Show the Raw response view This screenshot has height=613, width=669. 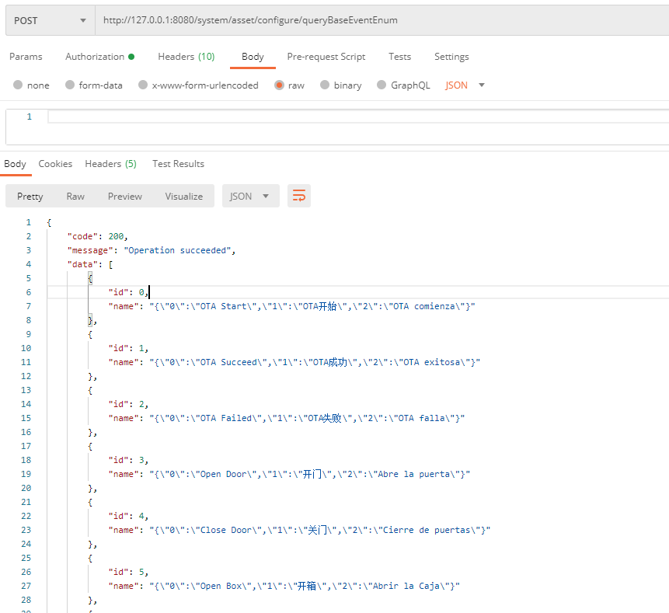tap(75, 196)
